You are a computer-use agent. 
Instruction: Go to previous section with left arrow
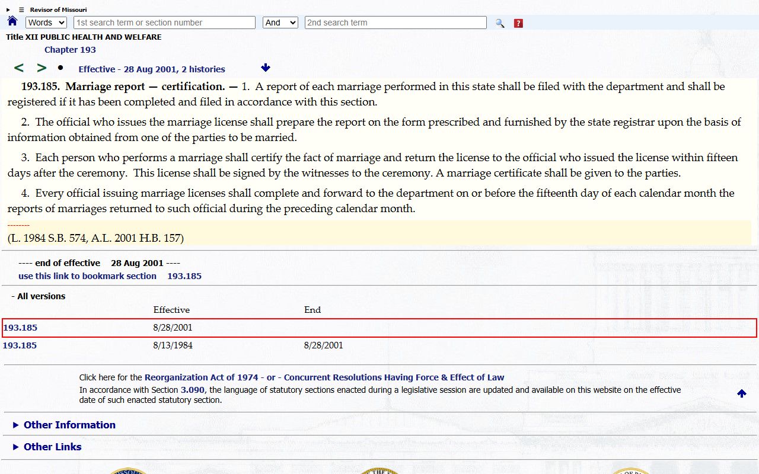point(19,68)
